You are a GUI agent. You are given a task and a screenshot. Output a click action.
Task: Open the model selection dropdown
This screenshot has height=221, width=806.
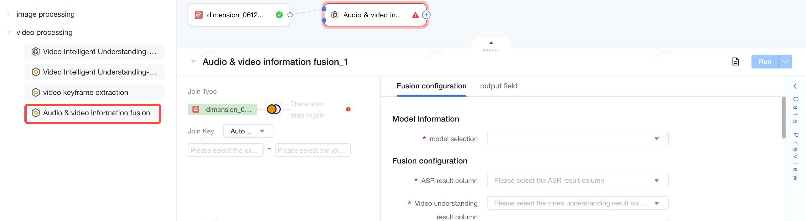click(x=577, y=139)
